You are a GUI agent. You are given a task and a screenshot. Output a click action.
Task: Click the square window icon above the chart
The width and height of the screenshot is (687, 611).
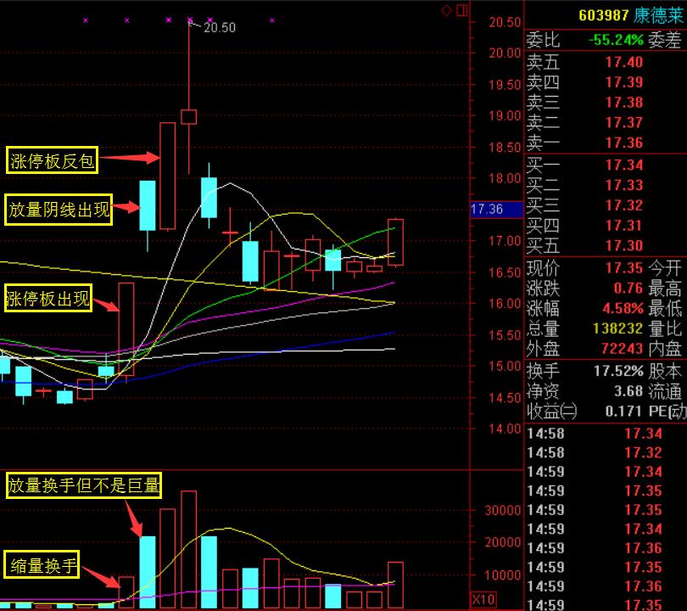pos(461,10)
